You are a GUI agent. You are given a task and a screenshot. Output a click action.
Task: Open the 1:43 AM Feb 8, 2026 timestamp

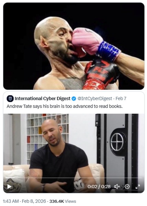coord(24,201)
